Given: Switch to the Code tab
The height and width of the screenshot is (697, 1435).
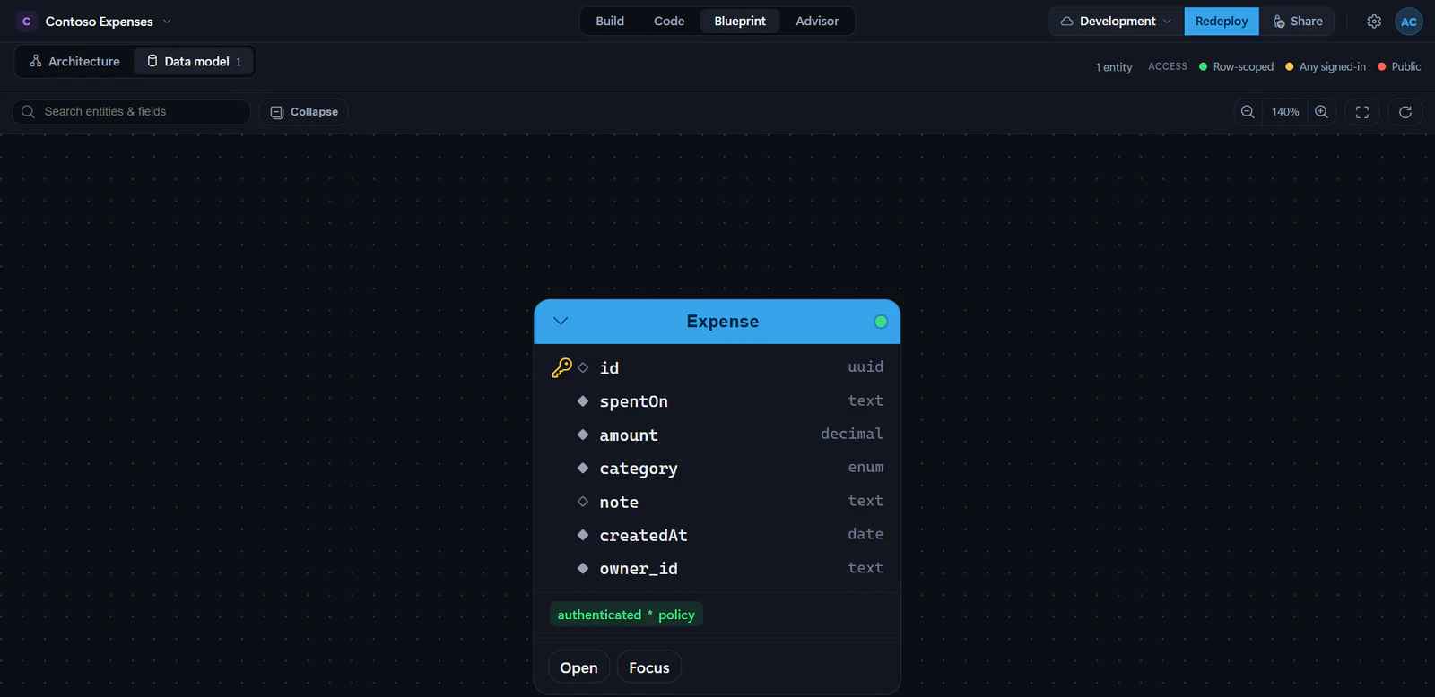Looking at the screenshot, I should click(x=669, y=22).
